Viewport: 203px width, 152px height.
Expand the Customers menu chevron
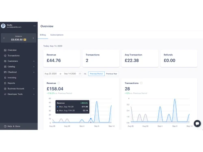click(34, 61)
